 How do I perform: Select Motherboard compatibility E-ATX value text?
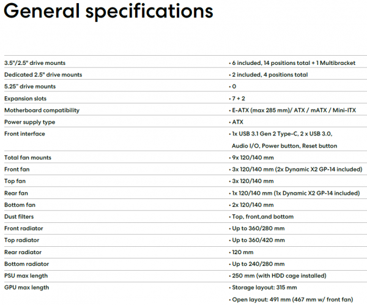[x=294, y=110]
